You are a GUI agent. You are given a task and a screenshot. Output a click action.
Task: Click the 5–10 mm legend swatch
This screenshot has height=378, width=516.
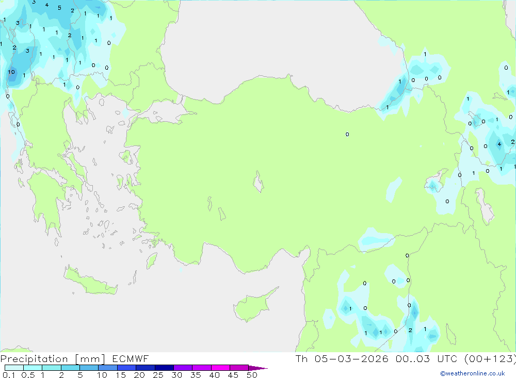coord(89,368)
